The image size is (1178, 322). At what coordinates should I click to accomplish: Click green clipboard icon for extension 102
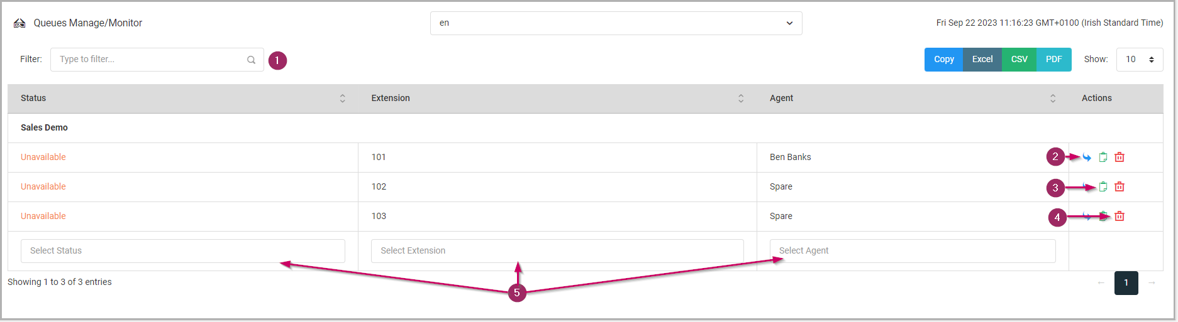(1103, 187)
